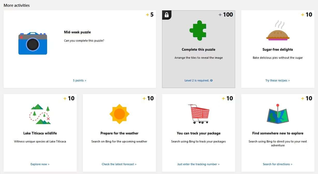Click the +100 points badge

(226, 15)
